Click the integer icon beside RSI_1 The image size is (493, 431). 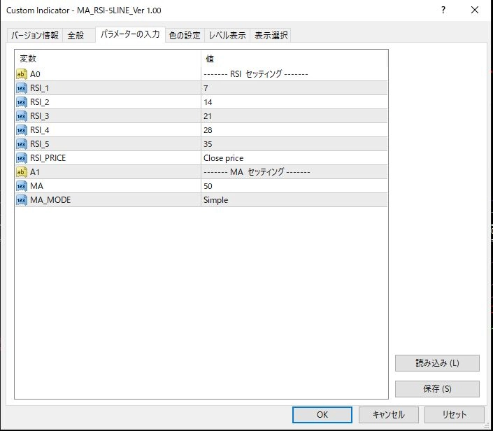click(x=22, y=88)
